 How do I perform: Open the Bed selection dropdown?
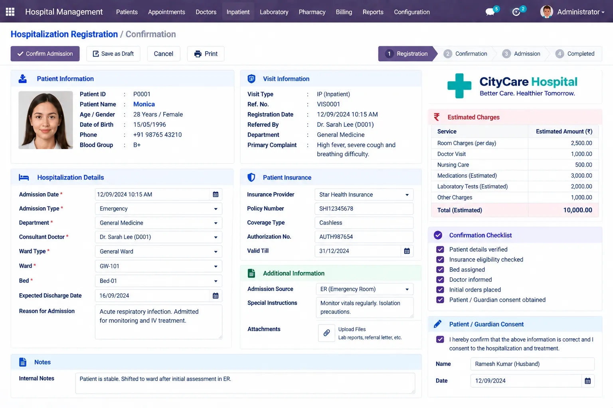pos(158,281)
